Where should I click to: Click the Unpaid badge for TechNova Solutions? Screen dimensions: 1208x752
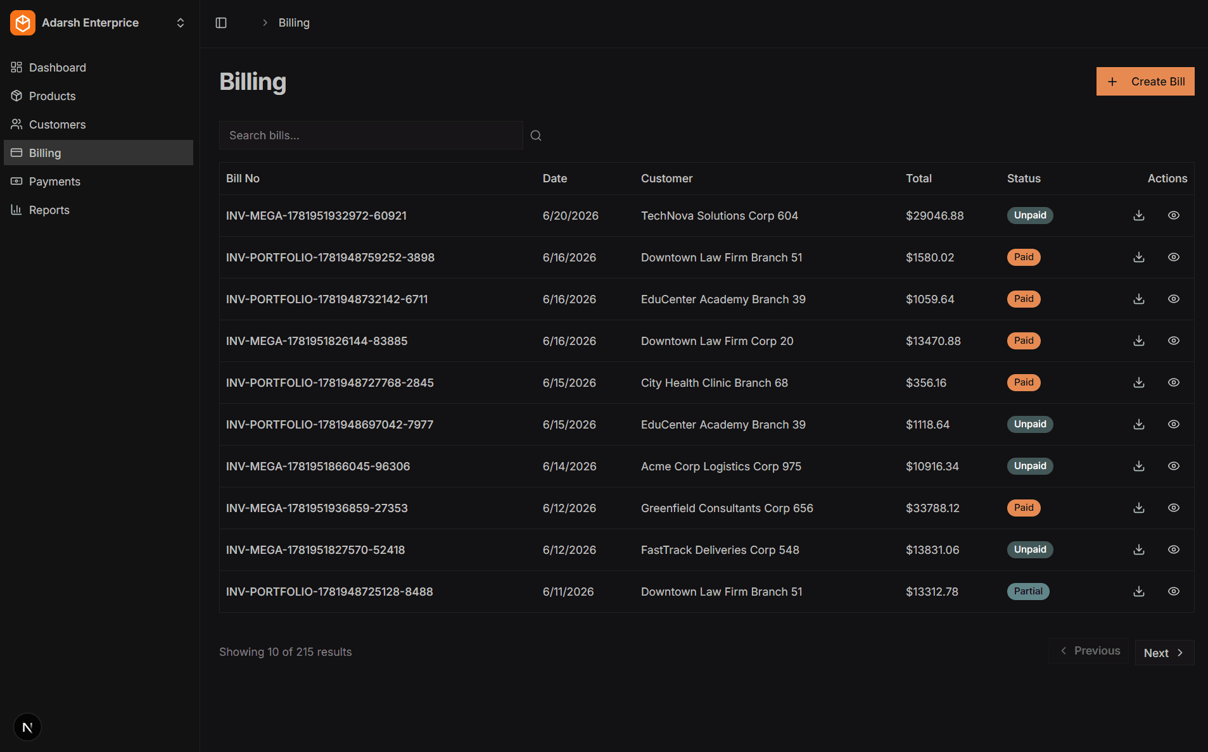pyautogui.click(x=1030, y=215)
